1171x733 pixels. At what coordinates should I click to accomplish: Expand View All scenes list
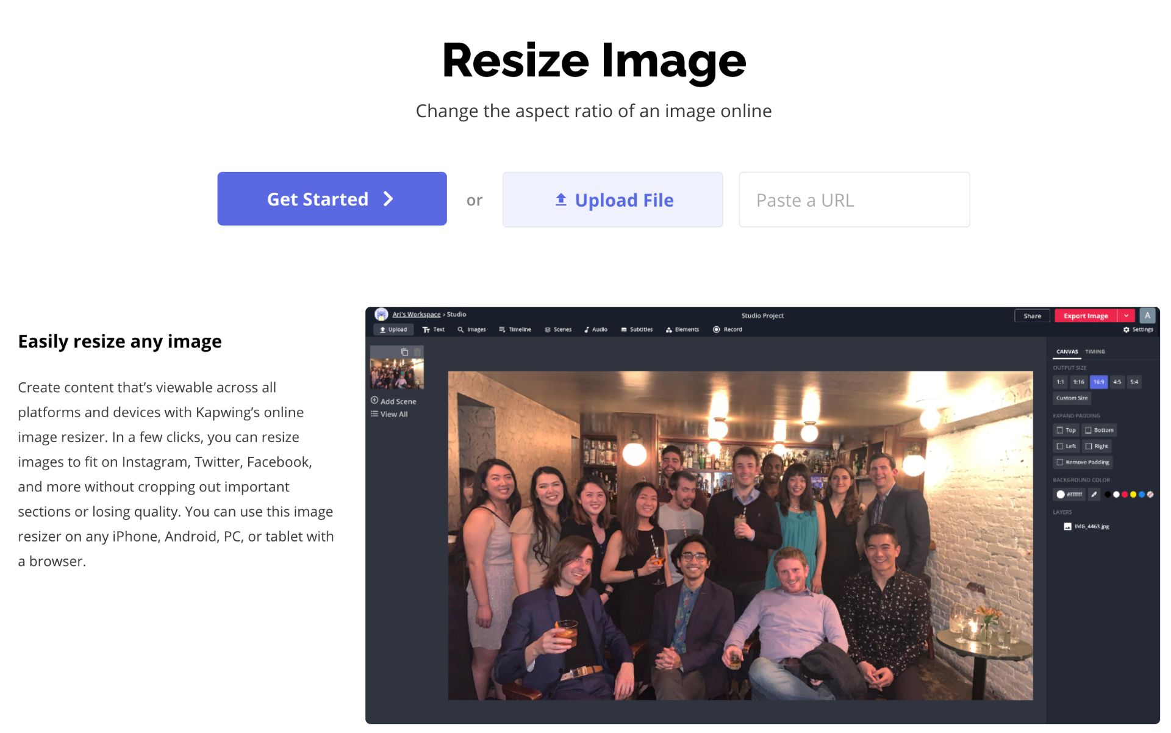[x=389, y=414]
